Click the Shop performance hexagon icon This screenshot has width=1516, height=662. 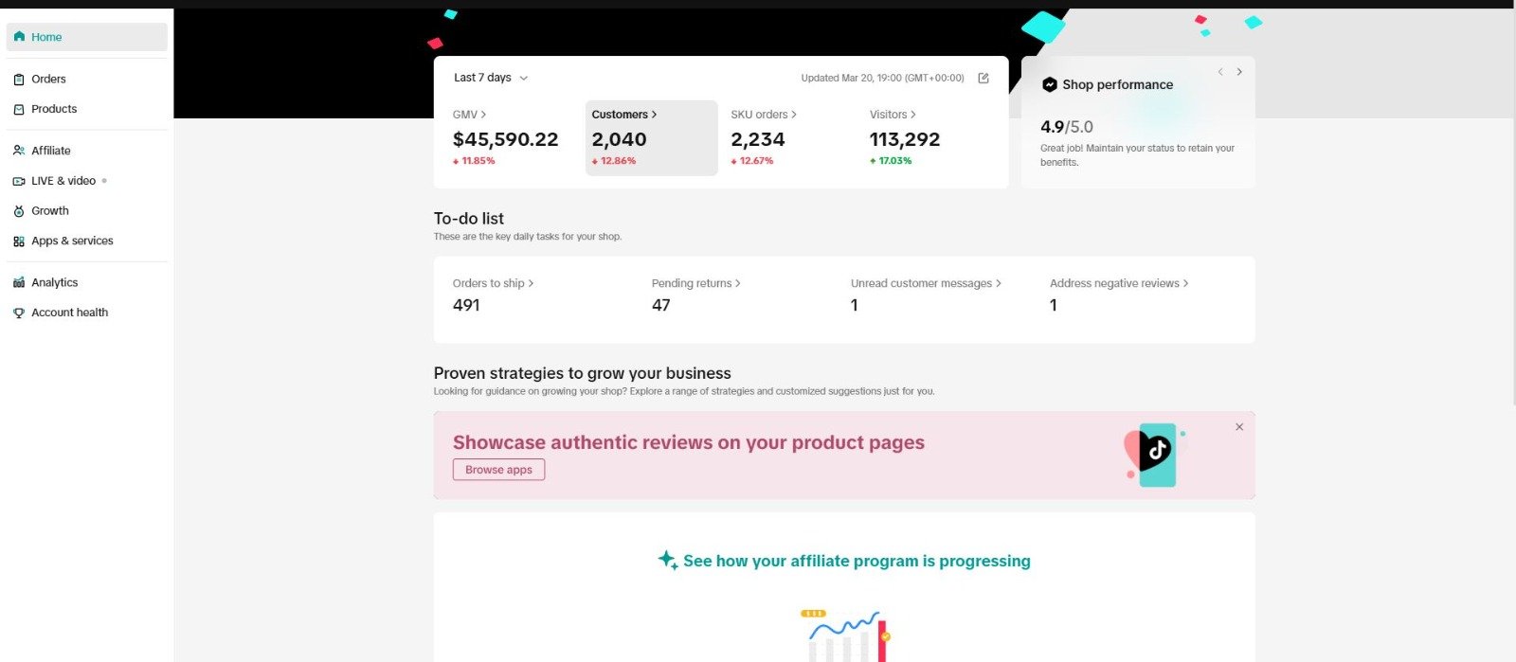tap(1049, 84)
